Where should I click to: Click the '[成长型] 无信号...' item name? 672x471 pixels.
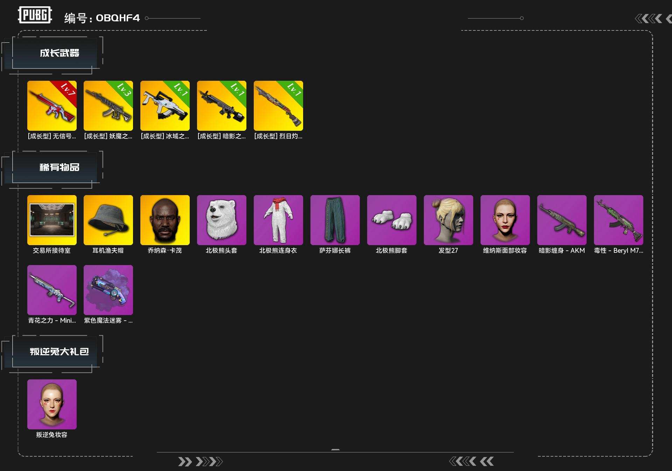pos(52,136)
